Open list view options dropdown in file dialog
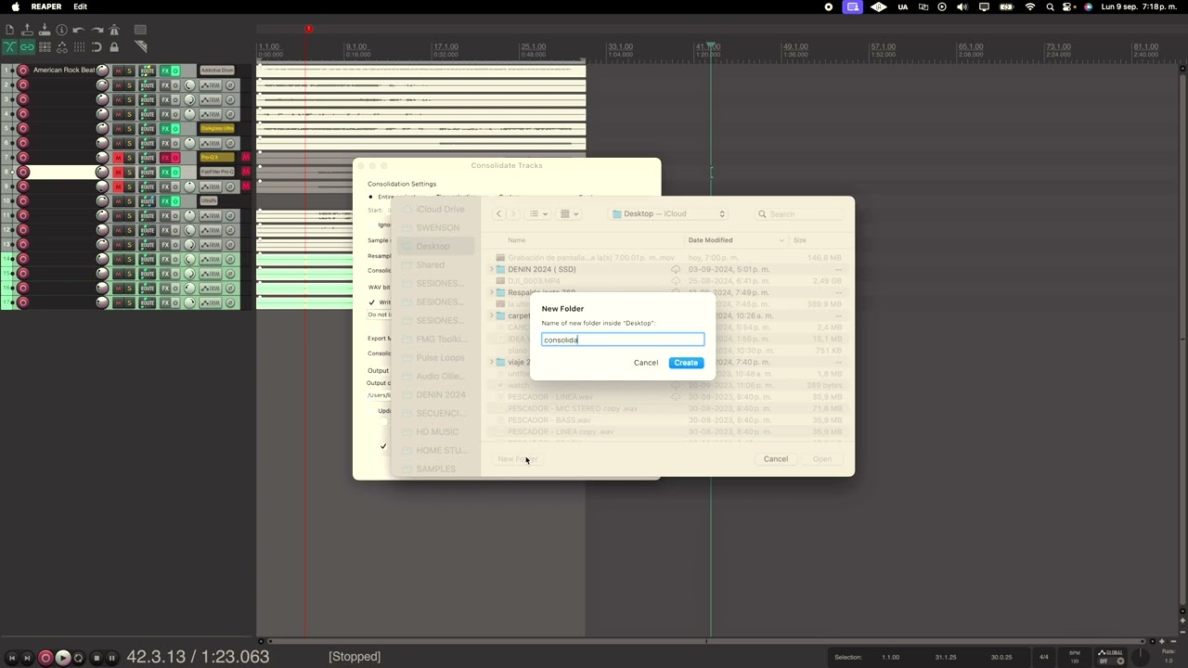1188x668 pixels. (x=537, y=214)
